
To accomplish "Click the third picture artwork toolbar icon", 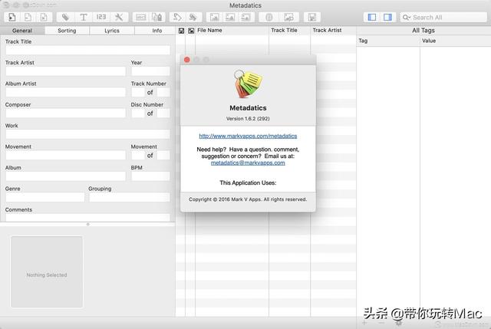I will [246, 17].
